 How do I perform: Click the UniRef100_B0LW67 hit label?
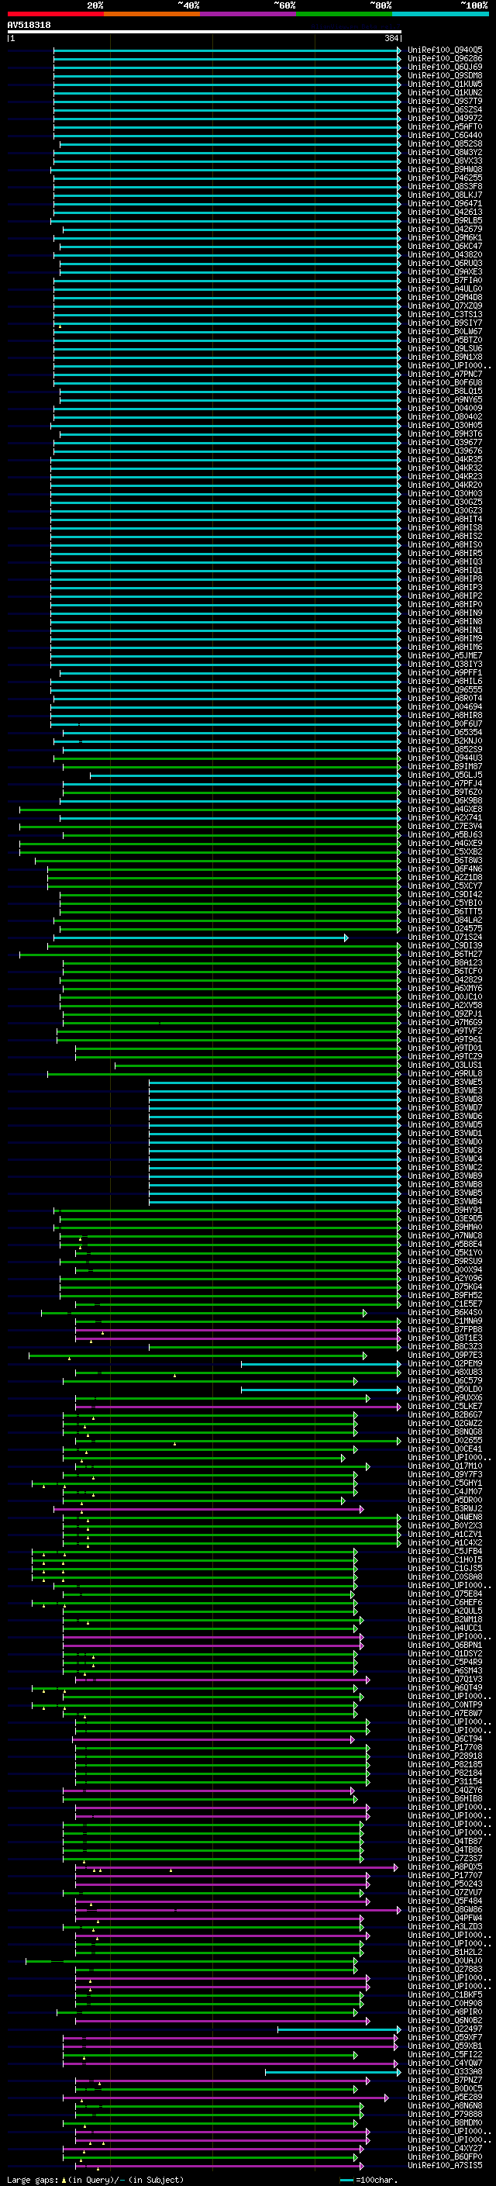coord(445,332)
